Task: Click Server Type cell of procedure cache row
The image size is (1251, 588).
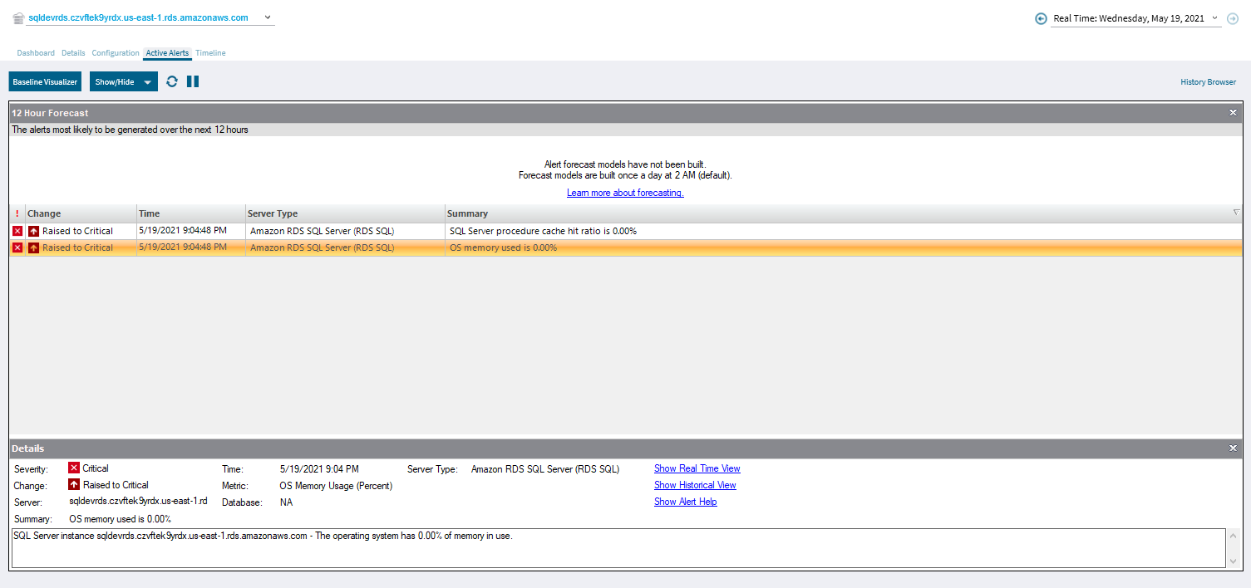Action: point(345,231)
